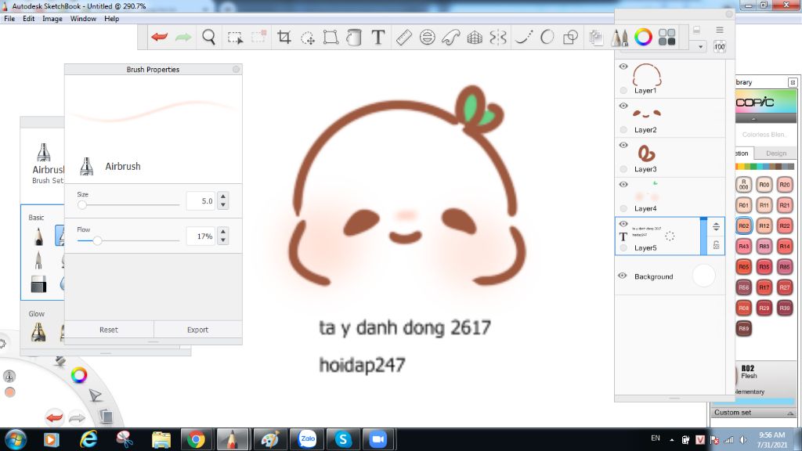Click the Flow value field 17%
The image size is (802, 451).
click(x=200, y=236)
